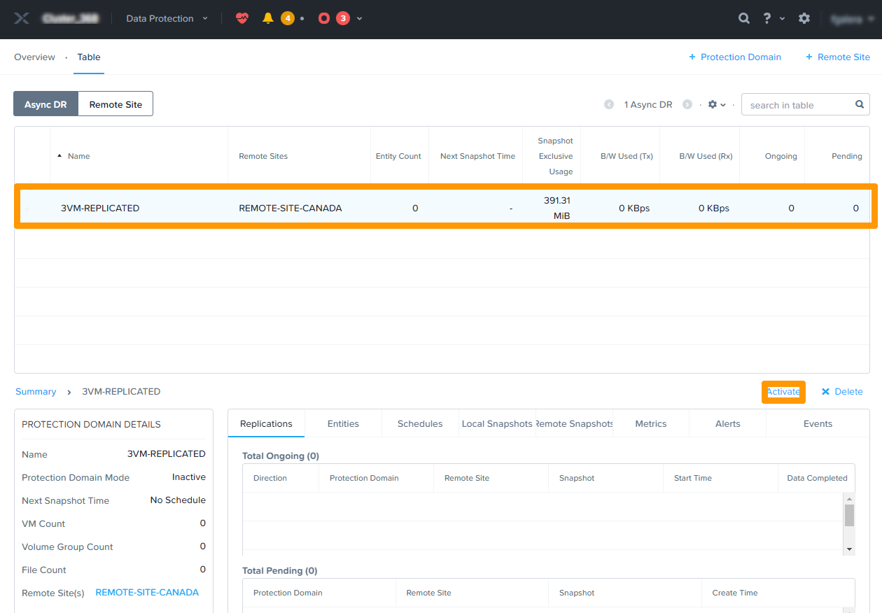Open the table column settings gear
Image resolution: width=882 pixels, height=613 pixels.
[x=712, y=104]
